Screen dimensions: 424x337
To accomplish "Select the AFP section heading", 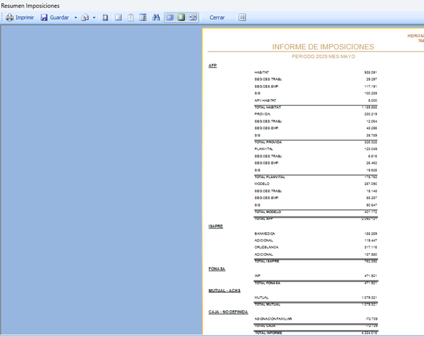I will click(212, 65).
